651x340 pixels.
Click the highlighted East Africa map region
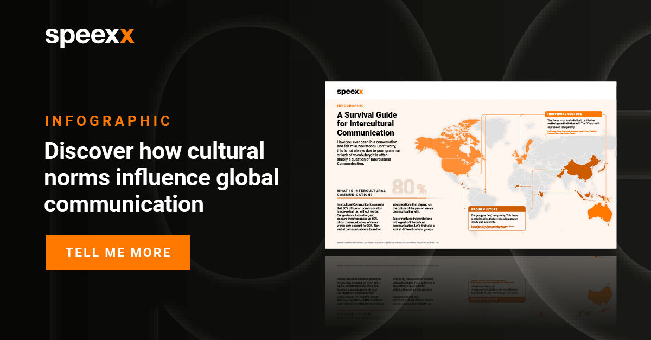coord(541,195)
